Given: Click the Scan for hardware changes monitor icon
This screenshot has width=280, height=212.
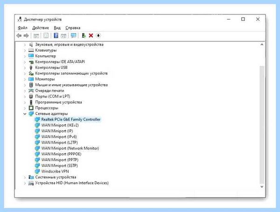Looking at the screenshot, I should point(73,36).
